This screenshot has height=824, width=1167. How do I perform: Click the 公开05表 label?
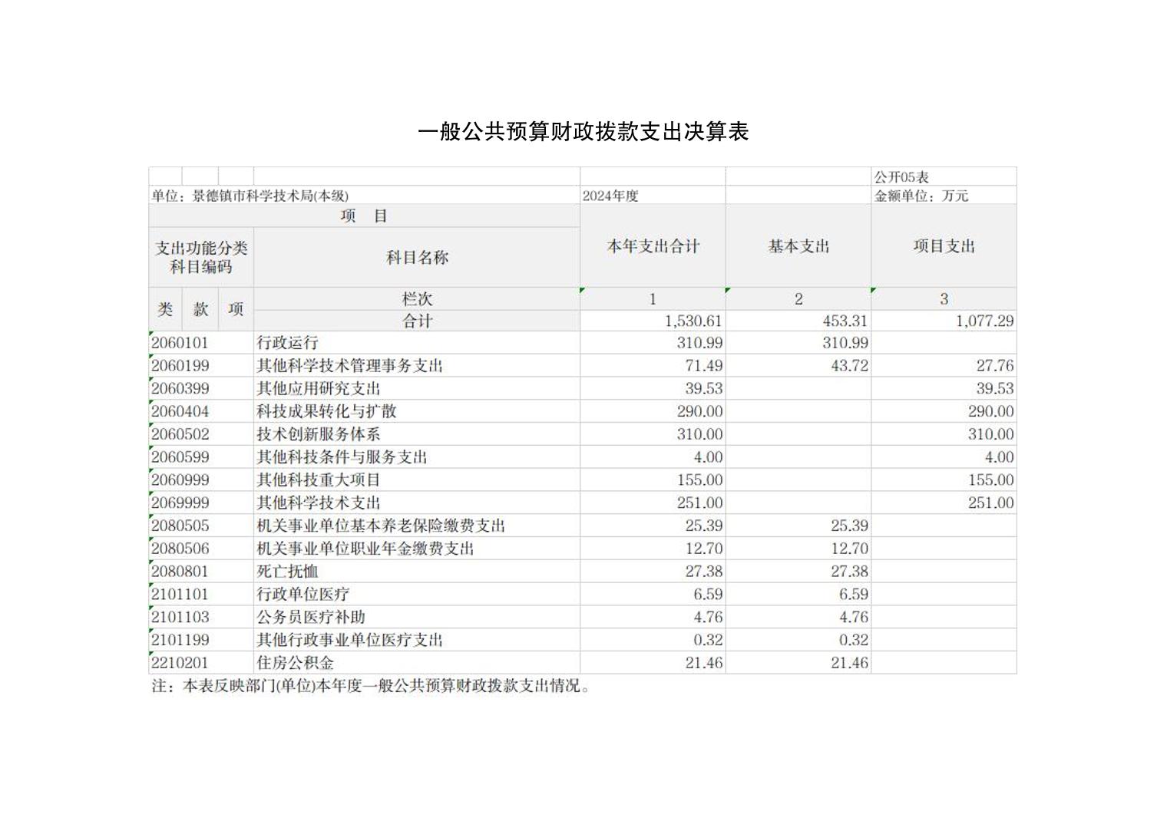click(x=901, y=177)
